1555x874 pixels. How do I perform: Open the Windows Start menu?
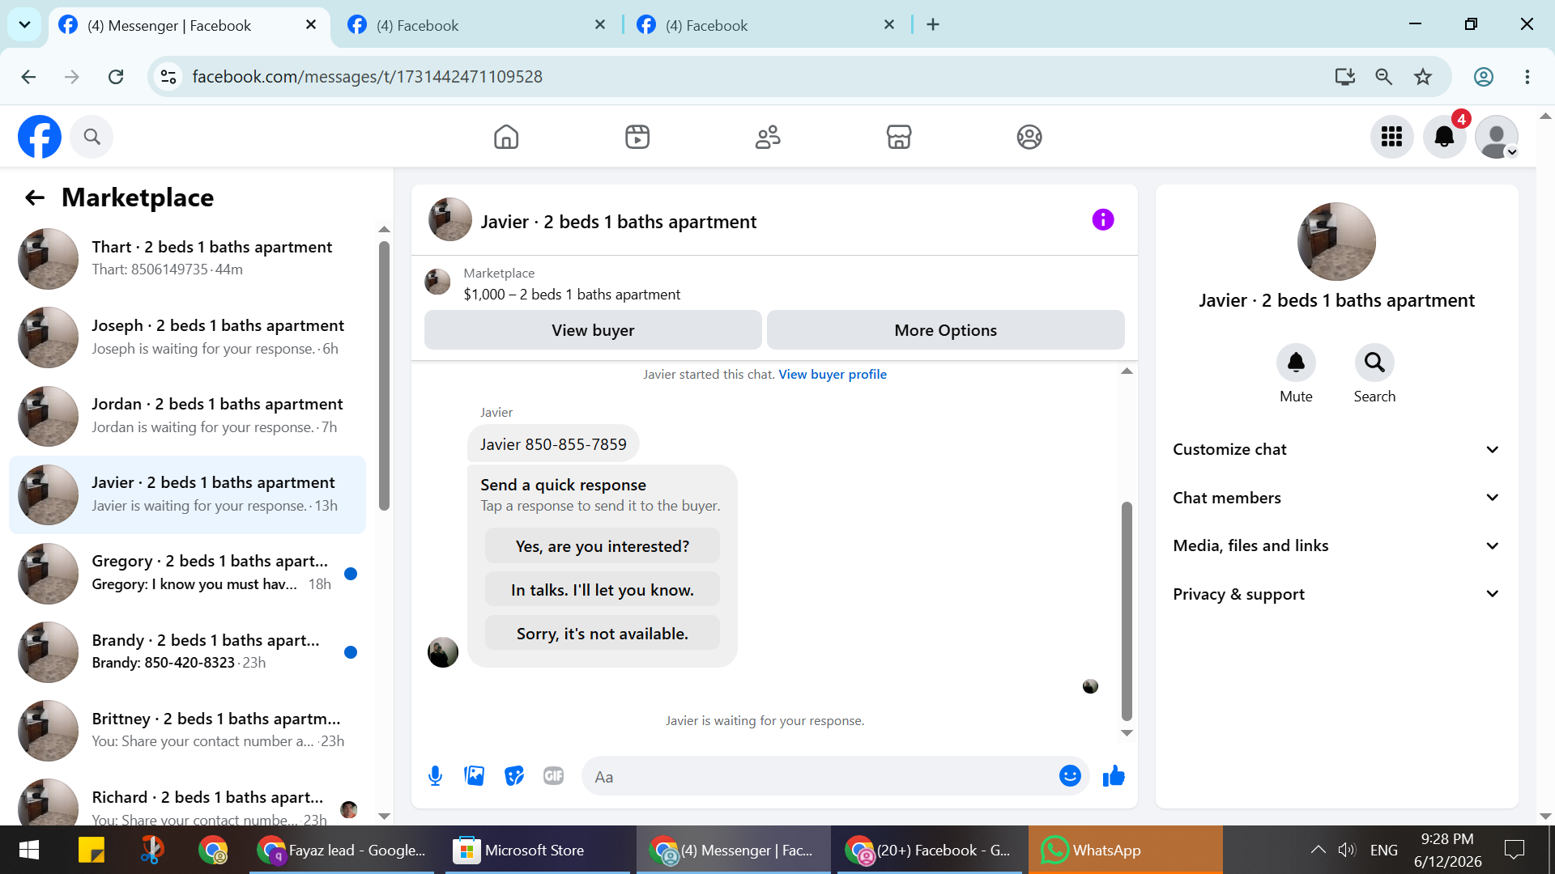[x=29, y=850]
